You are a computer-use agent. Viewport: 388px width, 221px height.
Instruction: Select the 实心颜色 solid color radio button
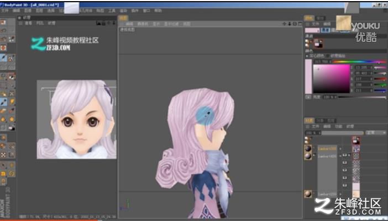[307, 56]
